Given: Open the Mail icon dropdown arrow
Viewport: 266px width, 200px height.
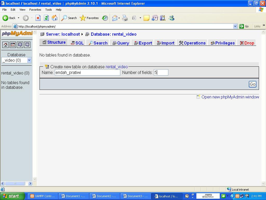Looking at the screenshot, I should click(119, 18).
